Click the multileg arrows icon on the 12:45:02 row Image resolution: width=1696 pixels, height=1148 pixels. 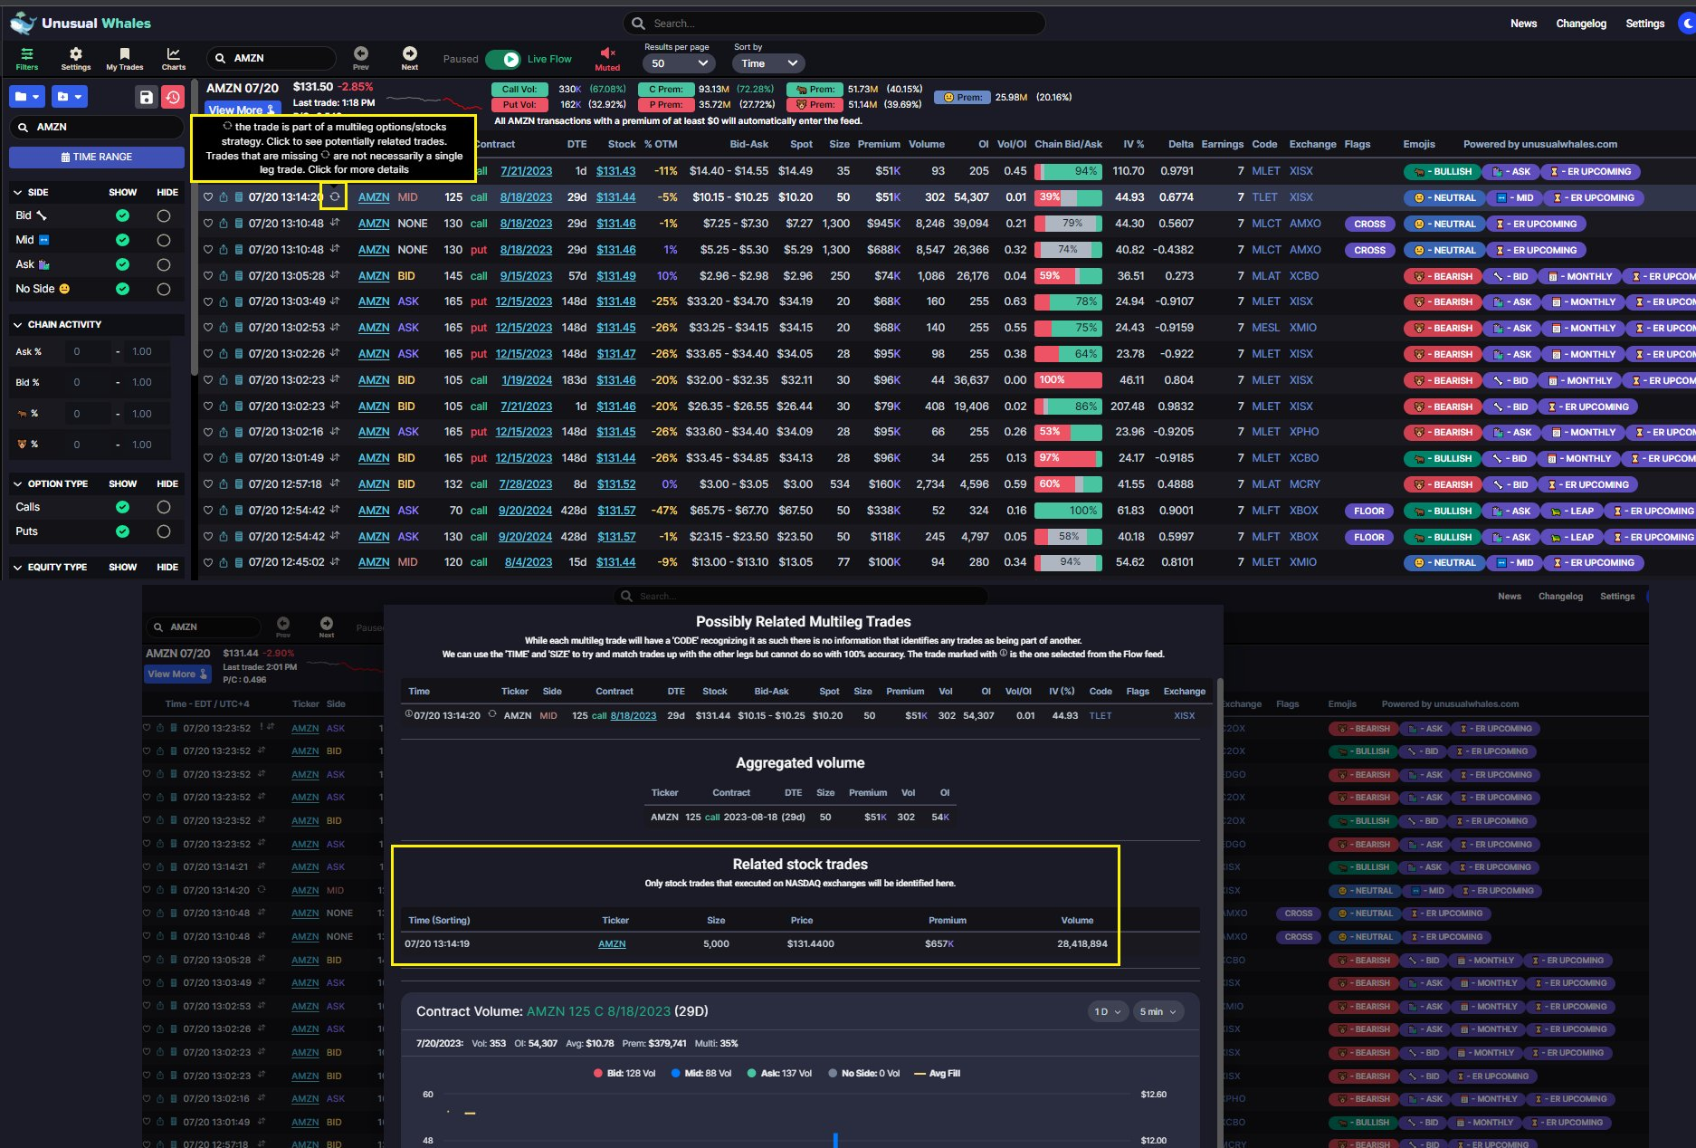335,561
